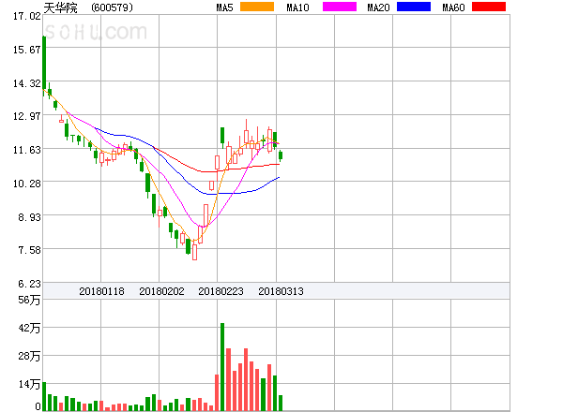
Task: Click the 20180118 date label
Action: 101,291
